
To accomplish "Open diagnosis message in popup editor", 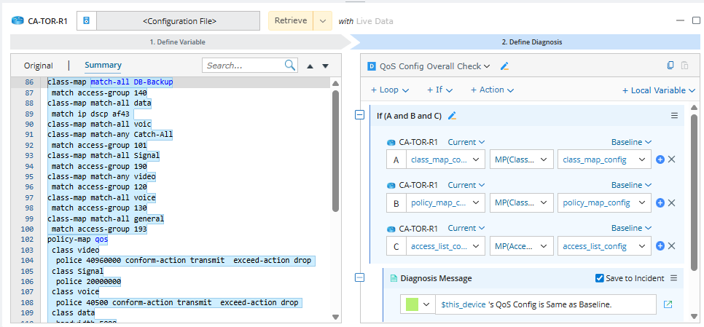I will coord(668,304).
